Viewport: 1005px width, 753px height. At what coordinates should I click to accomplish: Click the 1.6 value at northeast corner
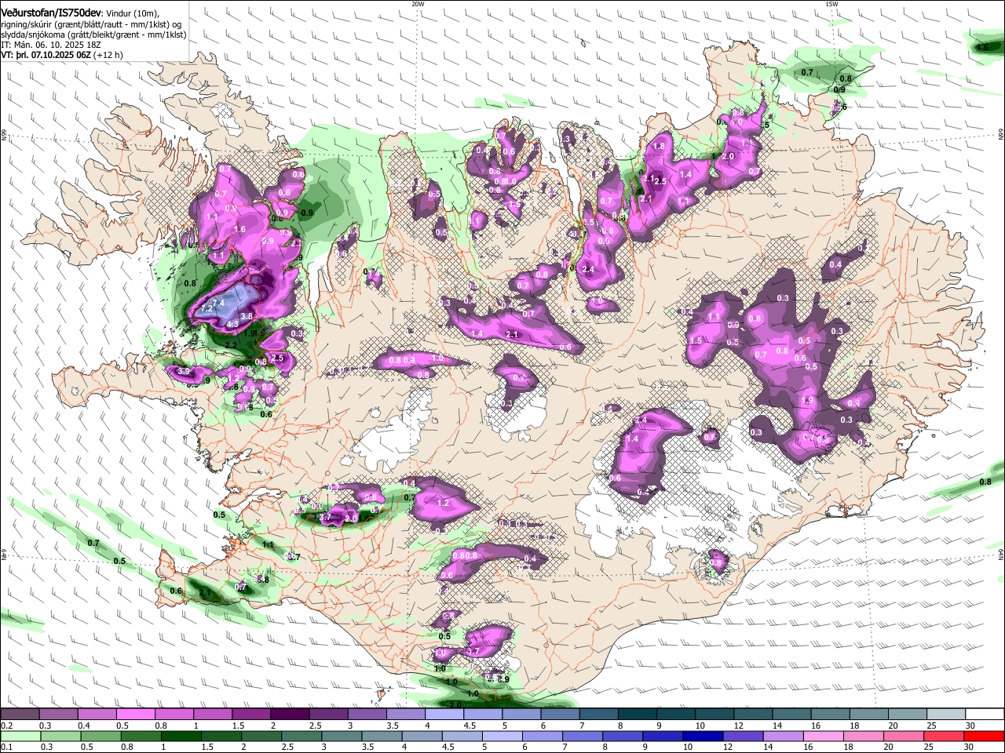click(982, 48)
